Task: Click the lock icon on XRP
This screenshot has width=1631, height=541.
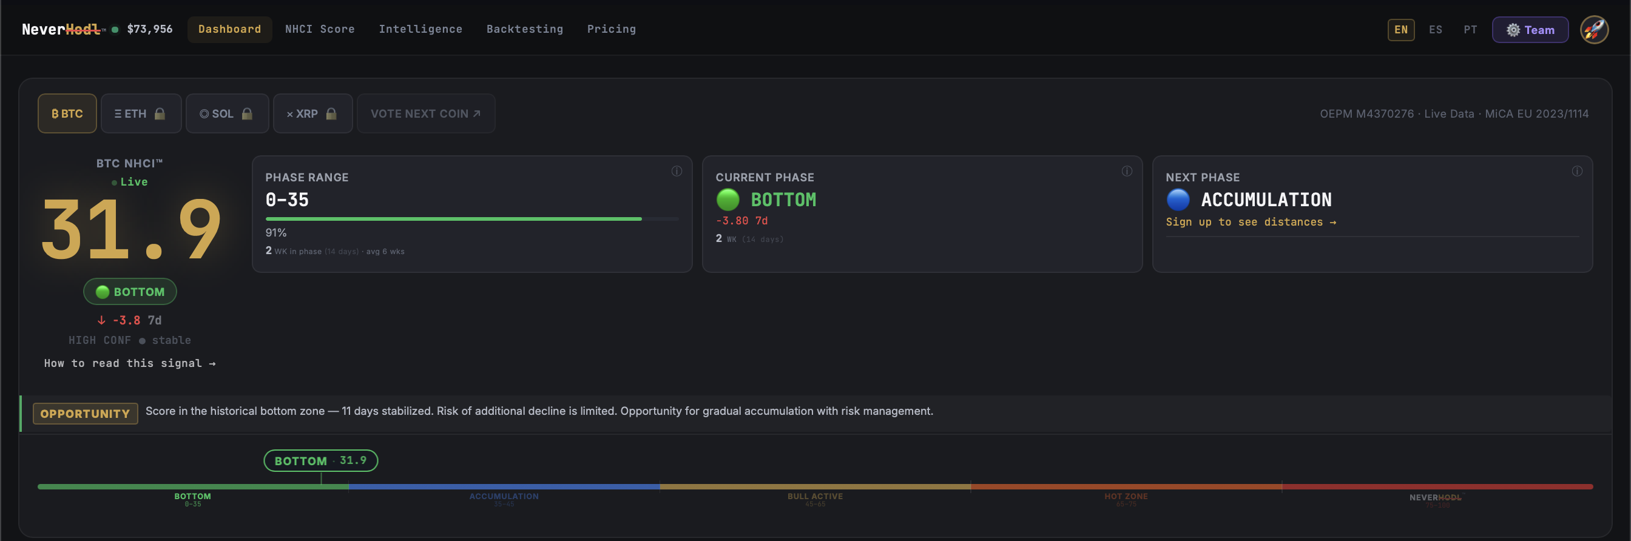Action: click(331, 113)
